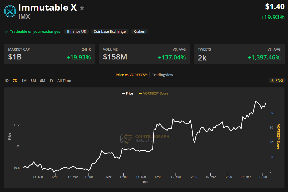Switch chart range to 7D

point(15,81)
